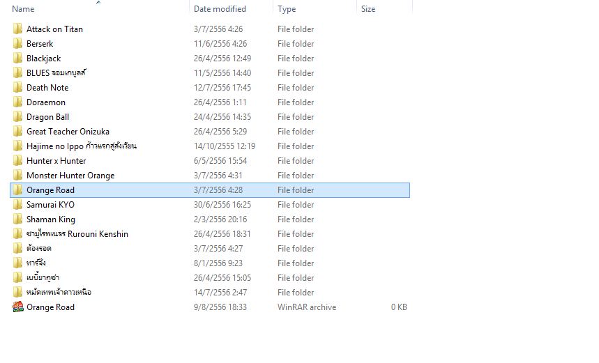
Task: Click the "ซามูไรพเนจร Rurouni Kenshin" name
Action: point(77,234)
